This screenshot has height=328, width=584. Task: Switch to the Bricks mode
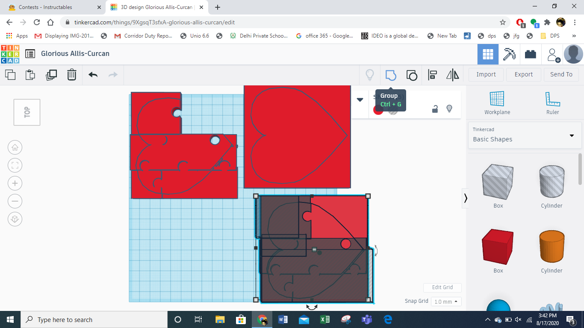(531, 54)
